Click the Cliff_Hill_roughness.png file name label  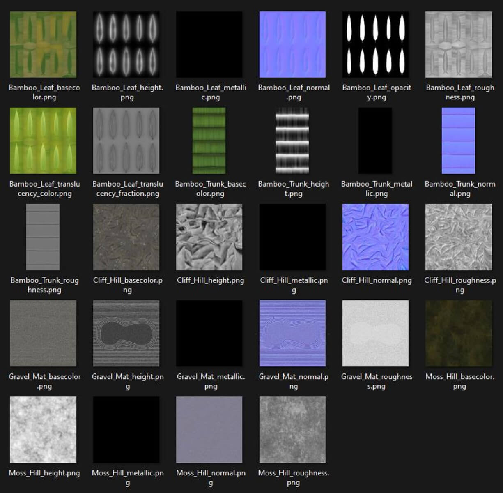coord(460,285)
